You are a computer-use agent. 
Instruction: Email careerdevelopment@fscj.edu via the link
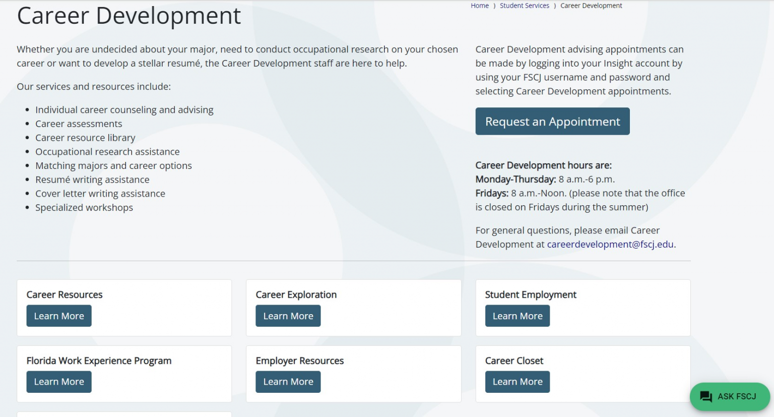click(610, 245)
